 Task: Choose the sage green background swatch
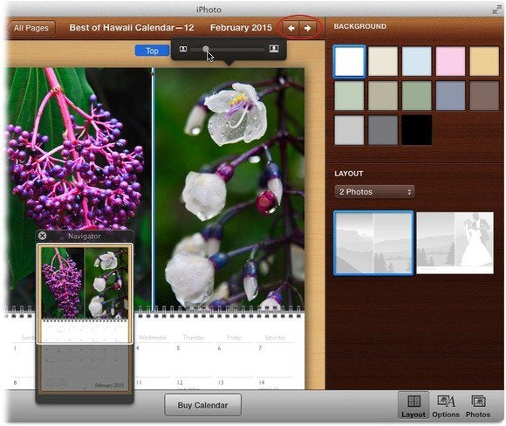(417, 96)
